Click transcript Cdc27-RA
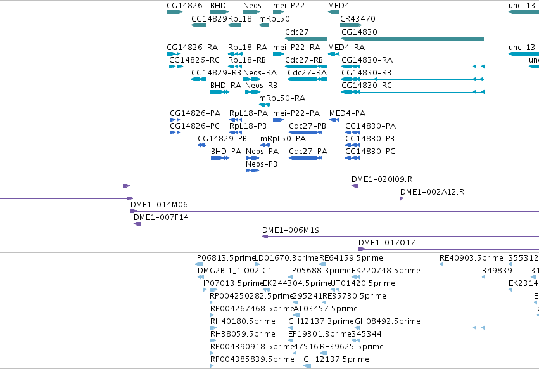 [x=307, y=73]
